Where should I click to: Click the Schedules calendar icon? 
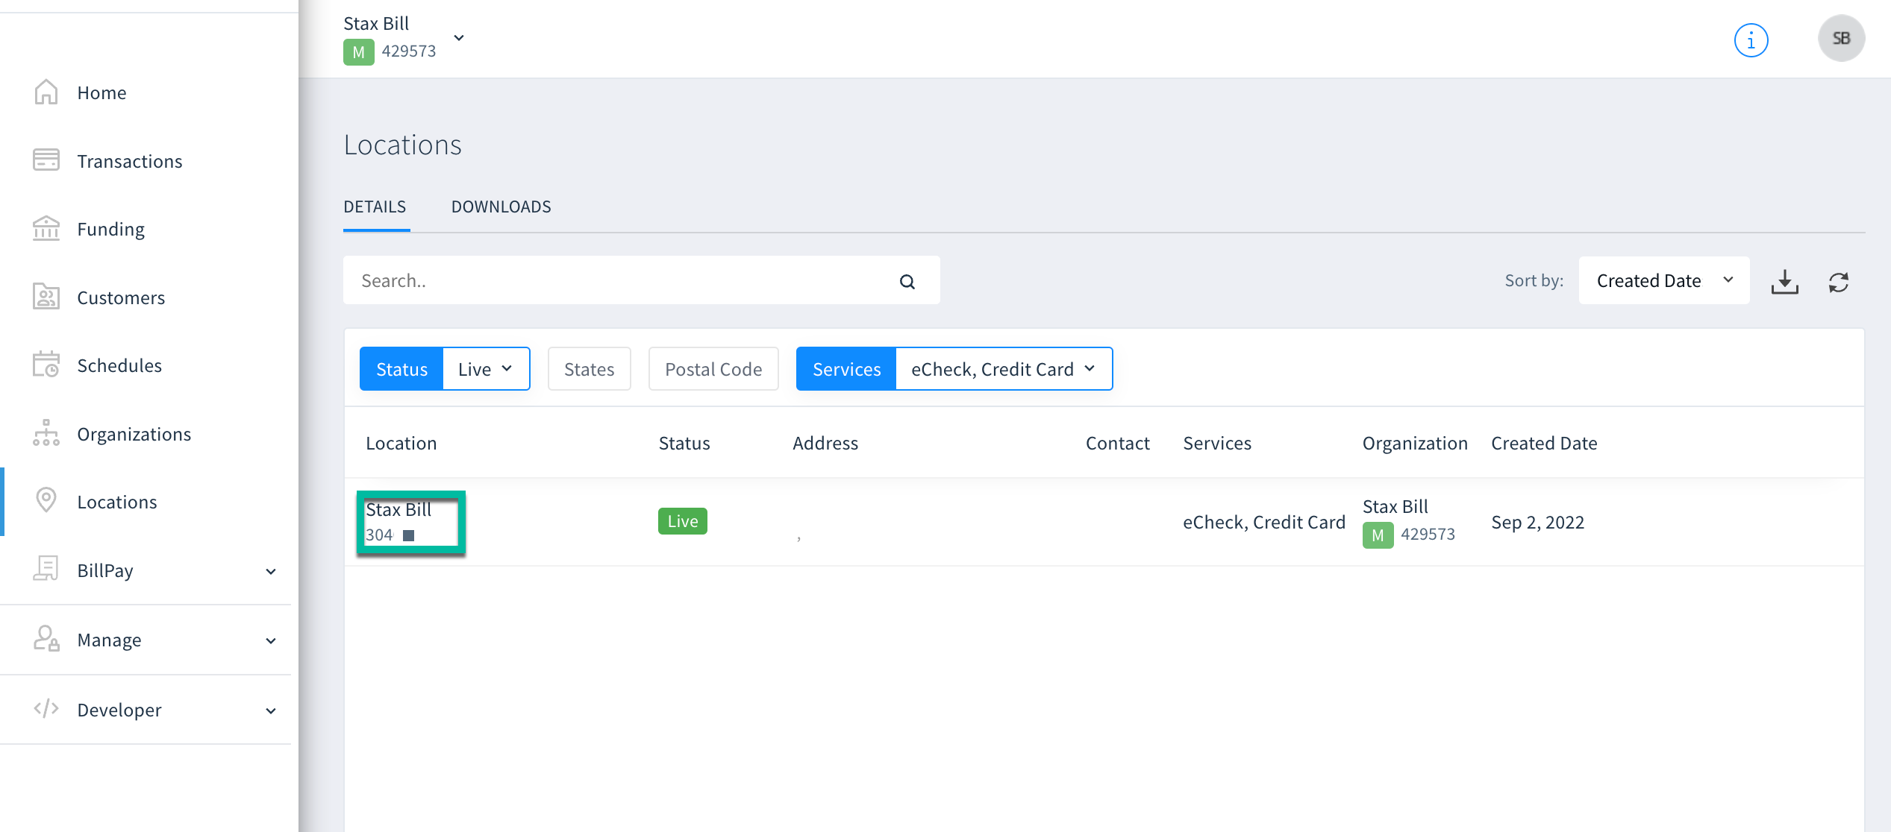(x=46, y=365)
